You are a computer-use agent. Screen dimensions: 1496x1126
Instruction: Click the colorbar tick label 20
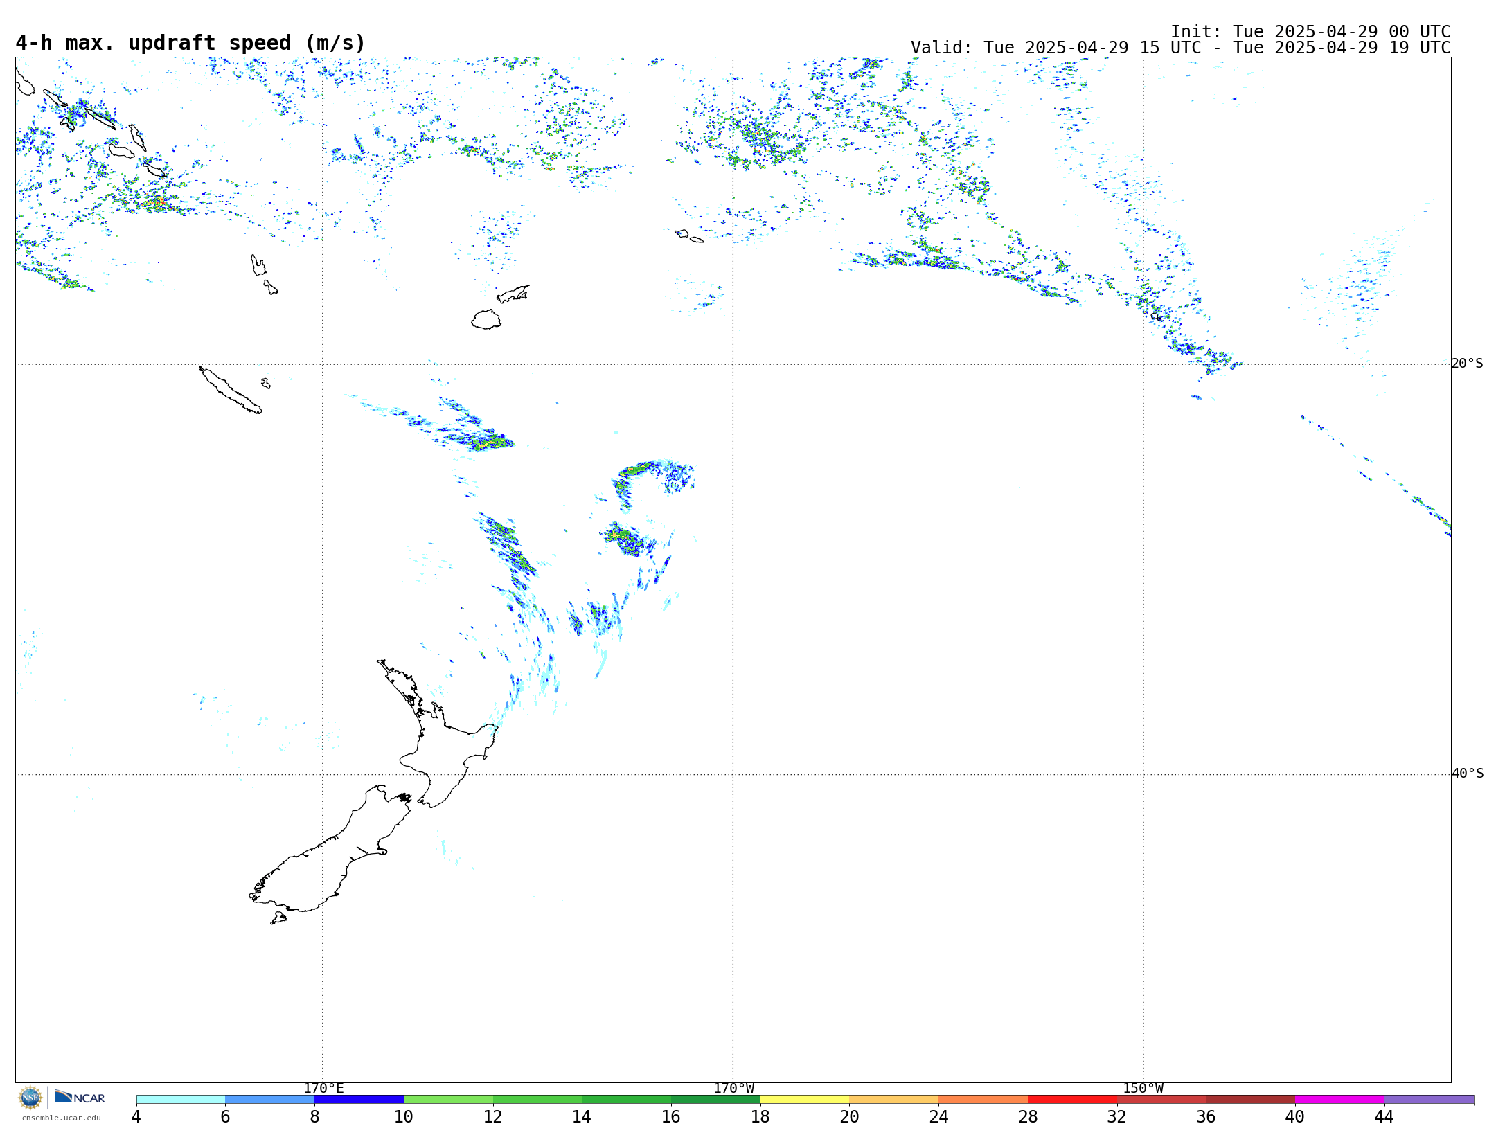click(x=850, y=1117)
